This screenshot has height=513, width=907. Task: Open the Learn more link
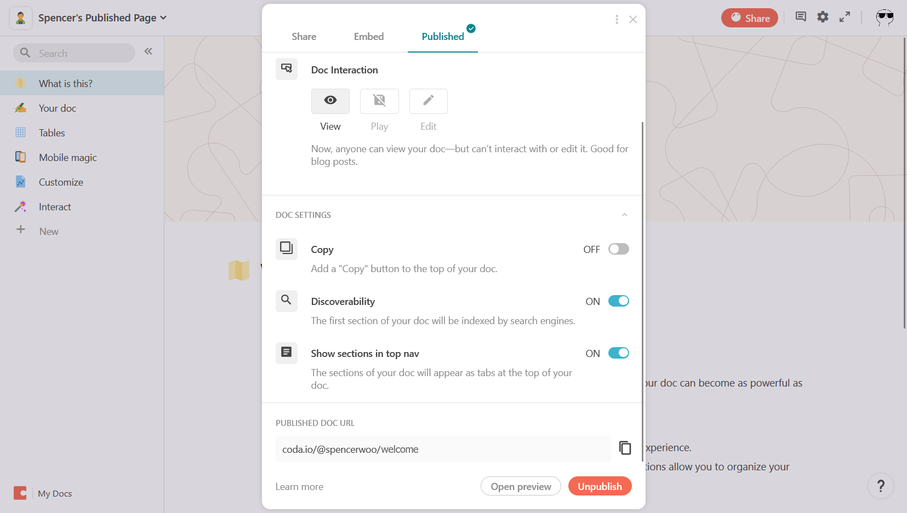point(299,487)
